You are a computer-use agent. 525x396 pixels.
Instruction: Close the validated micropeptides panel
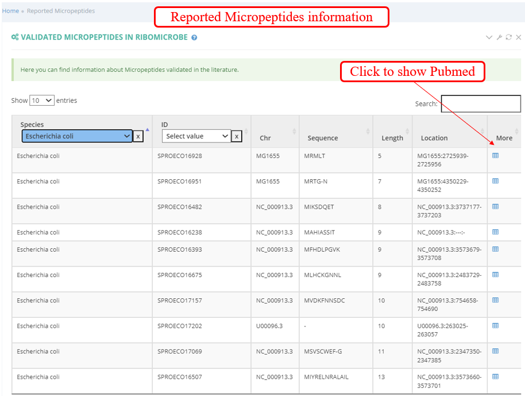[518, 37]
